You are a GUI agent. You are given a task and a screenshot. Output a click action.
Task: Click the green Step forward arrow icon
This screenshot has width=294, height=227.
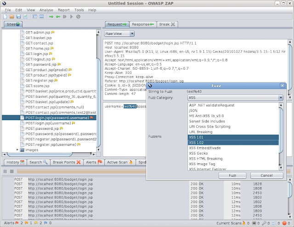(51, 17)
